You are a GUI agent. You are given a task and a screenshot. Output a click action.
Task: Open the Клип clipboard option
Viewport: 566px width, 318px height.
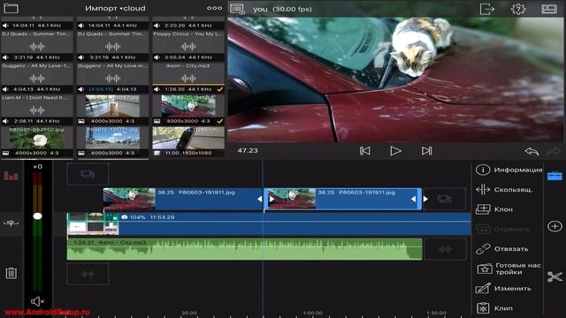coord(494,308)
